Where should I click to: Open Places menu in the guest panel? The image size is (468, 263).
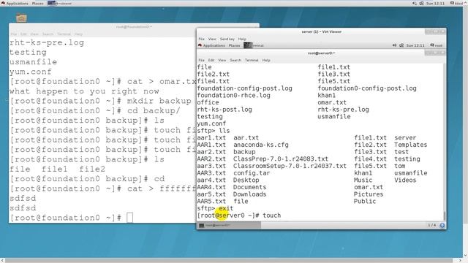(234, 45)
